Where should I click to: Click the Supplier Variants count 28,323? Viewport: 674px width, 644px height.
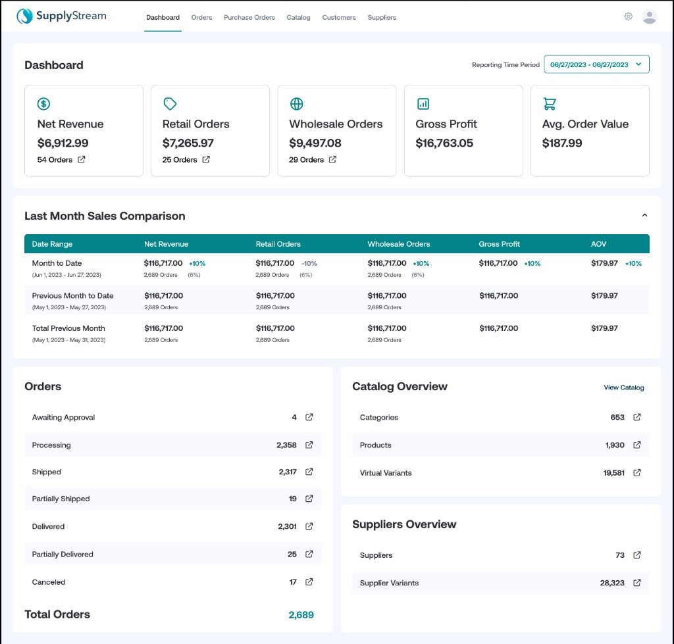pyautogui.click(x=612, y=583)
